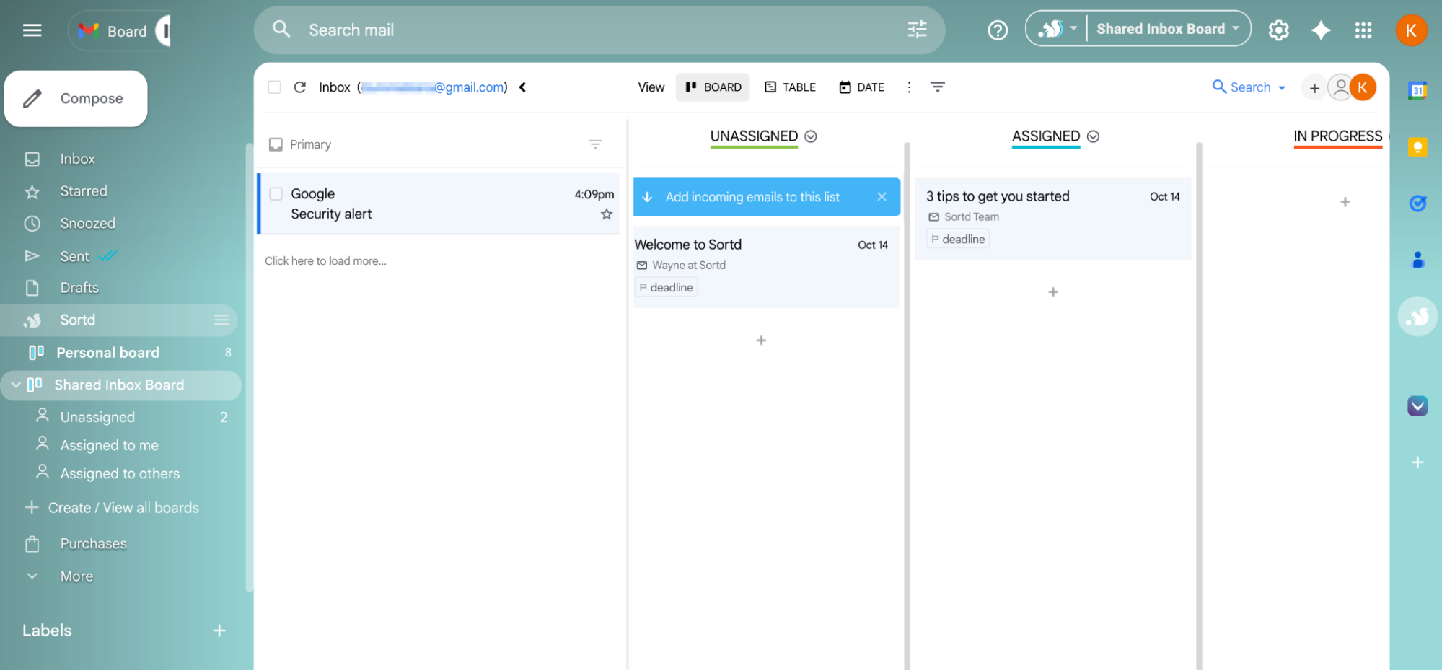Viewport: 1442px width, 671px height.
Task: Open the Google Keep side panel
Action: 1417,147
